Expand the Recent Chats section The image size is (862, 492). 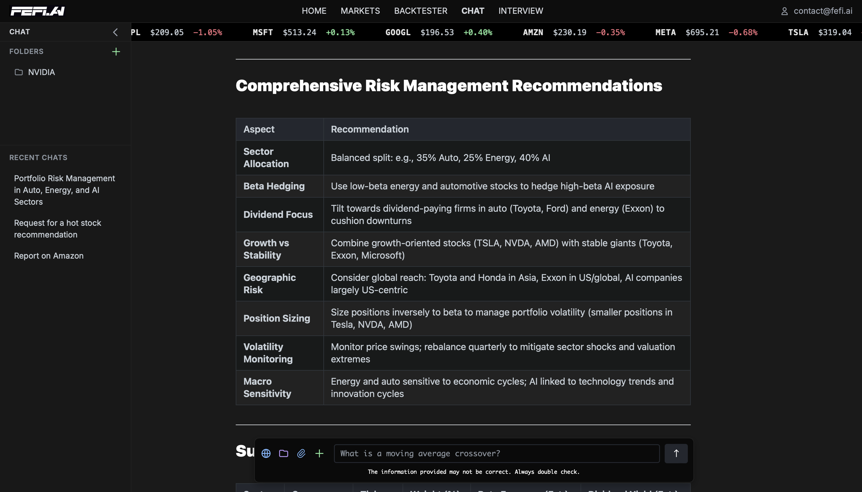[x=38, y=157]
